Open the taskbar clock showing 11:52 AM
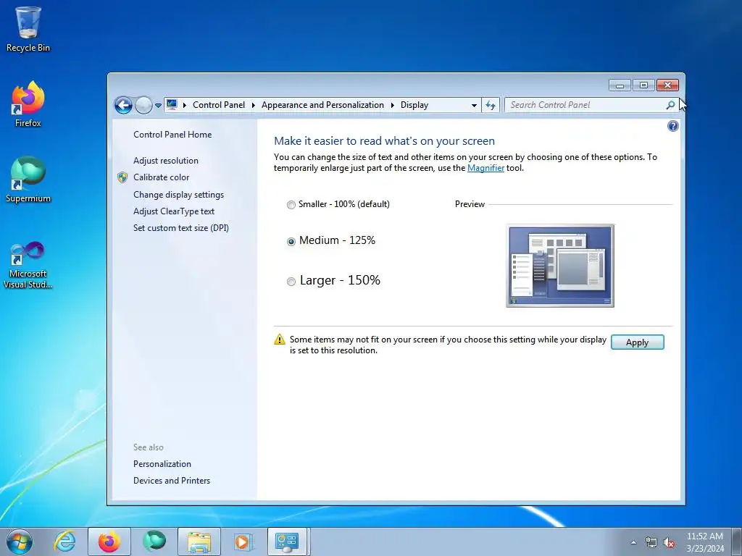 (x=704, y=542)
